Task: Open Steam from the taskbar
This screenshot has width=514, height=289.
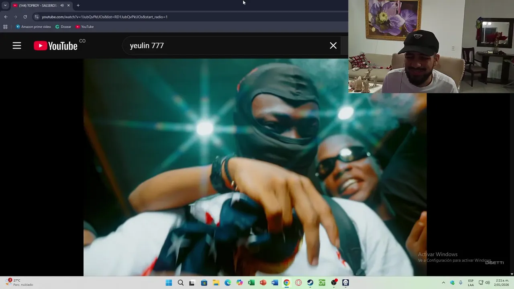Action: [310, 283]
